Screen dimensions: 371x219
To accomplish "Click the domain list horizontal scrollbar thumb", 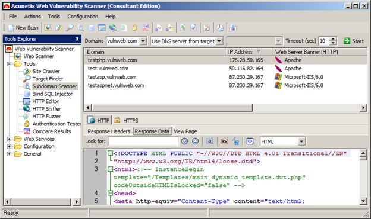I will [x=172, y=108].
